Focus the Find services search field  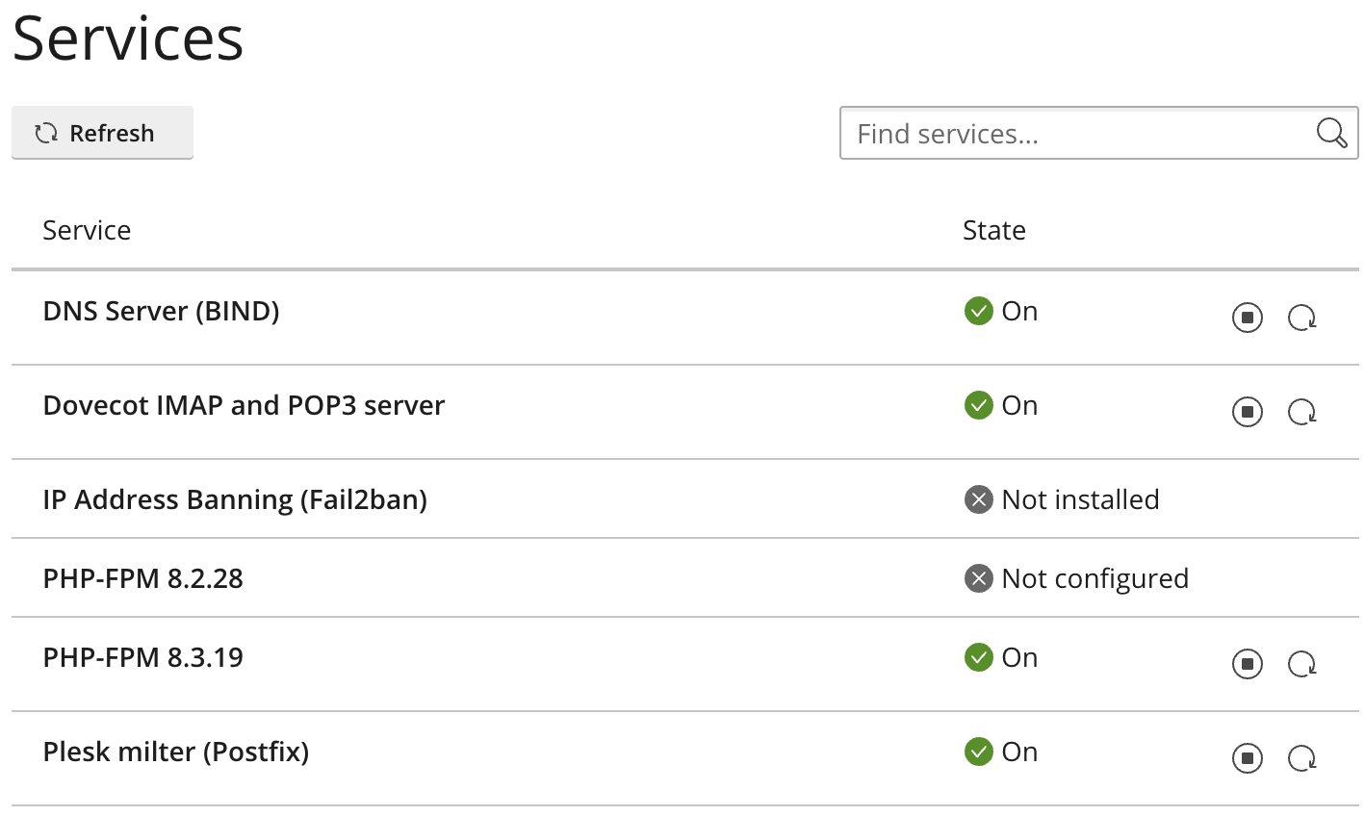point(1098,133)
